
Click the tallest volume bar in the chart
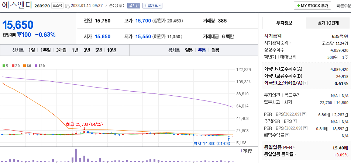[76, 155]
